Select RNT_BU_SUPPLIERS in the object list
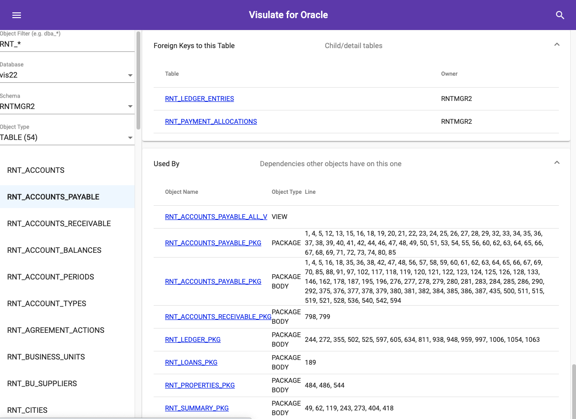 (42, 384)
